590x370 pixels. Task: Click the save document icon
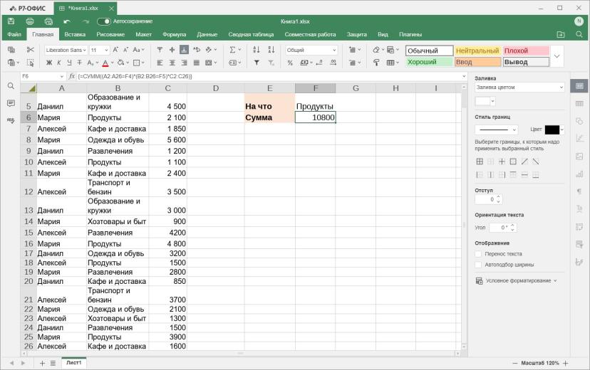point(11,21)
